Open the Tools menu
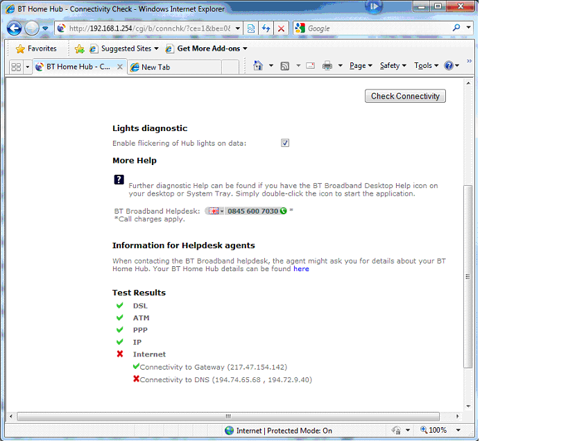568x441 pixels. click(x=427, y=66)
